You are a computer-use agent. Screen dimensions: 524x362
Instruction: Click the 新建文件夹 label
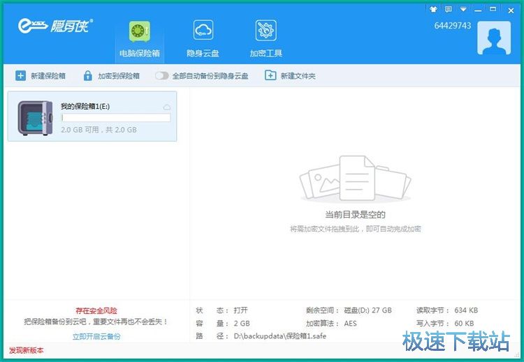[x=298, y=76]
